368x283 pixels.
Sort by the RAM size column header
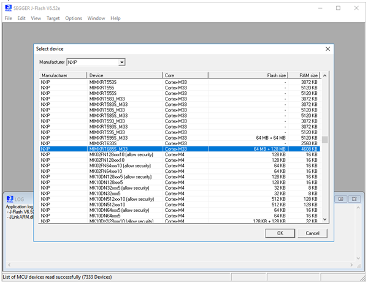304,75
